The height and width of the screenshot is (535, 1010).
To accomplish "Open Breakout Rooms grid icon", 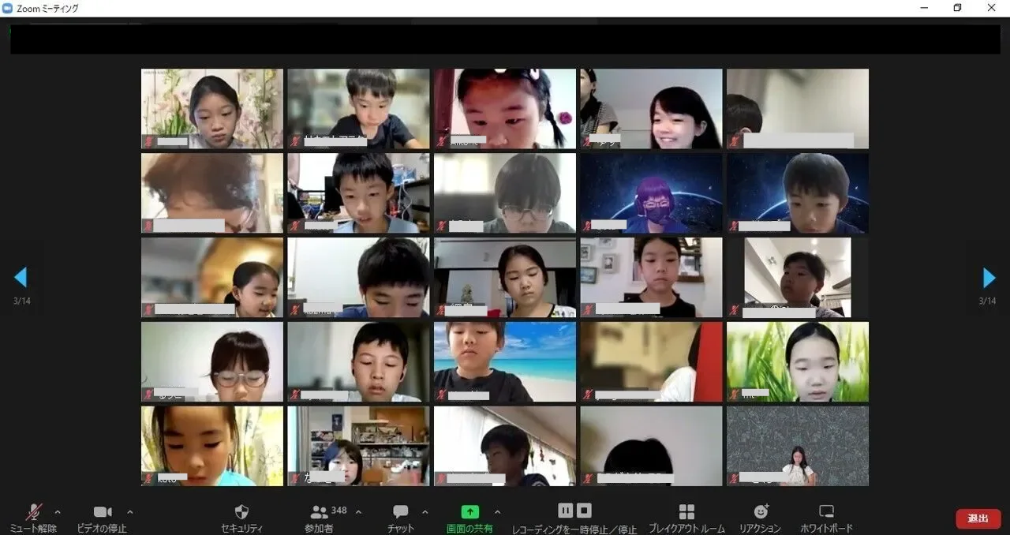I will click(x=686, y=511).
